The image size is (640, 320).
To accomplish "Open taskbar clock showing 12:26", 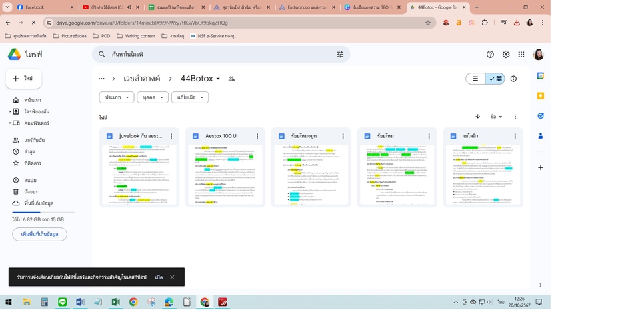I will coord(519,302).
